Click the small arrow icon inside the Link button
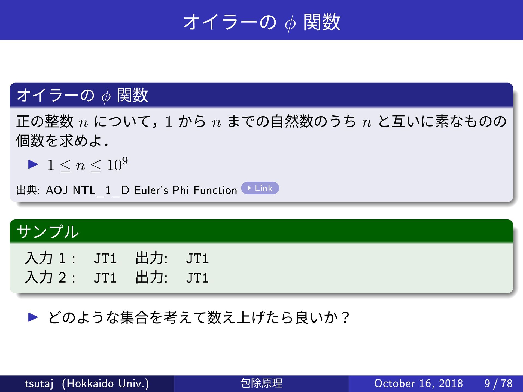Image resolution: width=523 pixels, height=392 pixels. (249, 188)
